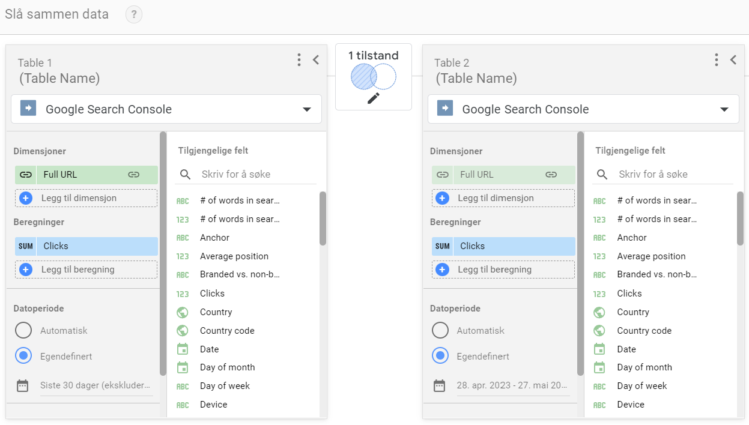Viewport: 749px width, 425px height.
Task: Click join key link icon right of Full URL in Table 2
Action: pyautogui.click(x=551, y=175)
